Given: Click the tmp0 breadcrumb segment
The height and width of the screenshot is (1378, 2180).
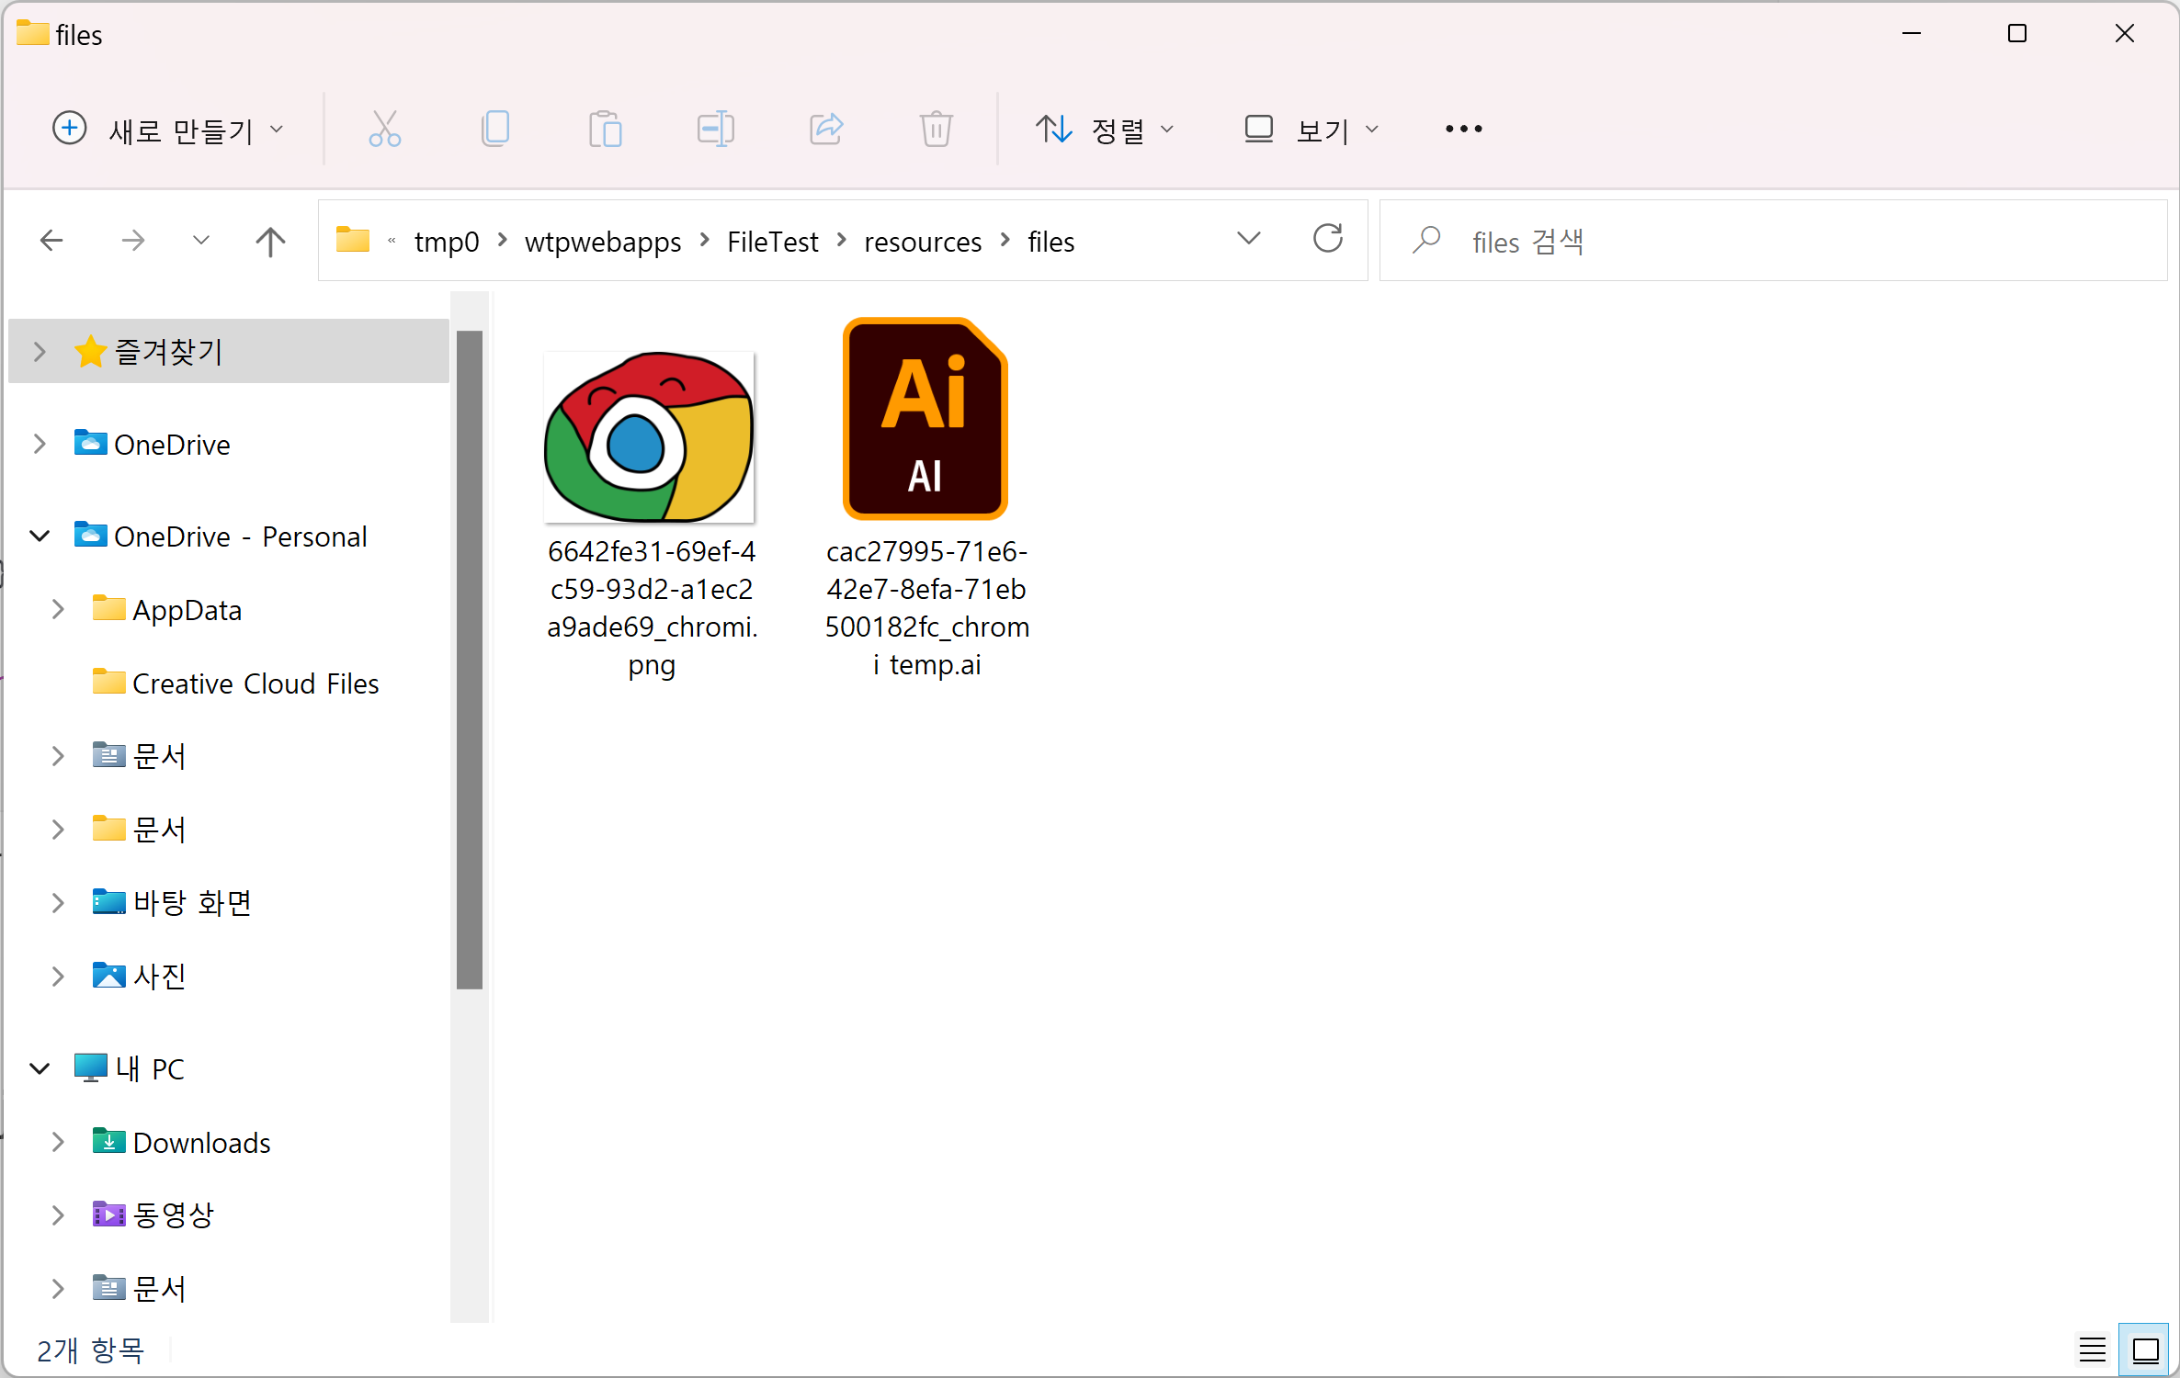Looking at the screenshot, I should click(x=447, y=242).
